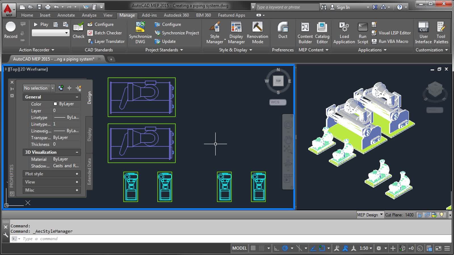Select the Display tab in Properties palette
454x255 pixels.
tap(89, 135)
